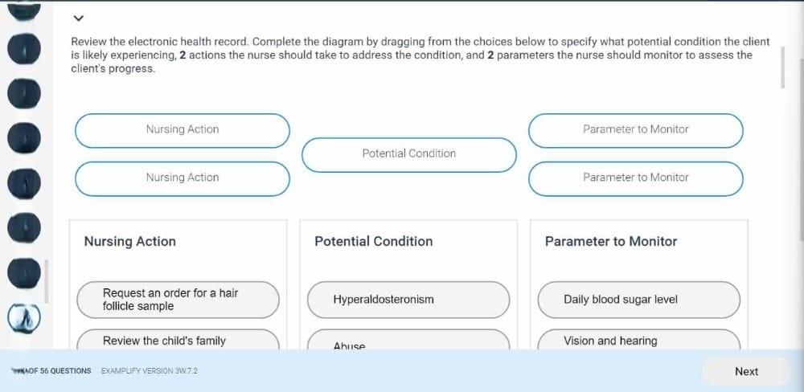
Task: Collapse the panel with the top chevron
Action: click(x=78, y=18)
